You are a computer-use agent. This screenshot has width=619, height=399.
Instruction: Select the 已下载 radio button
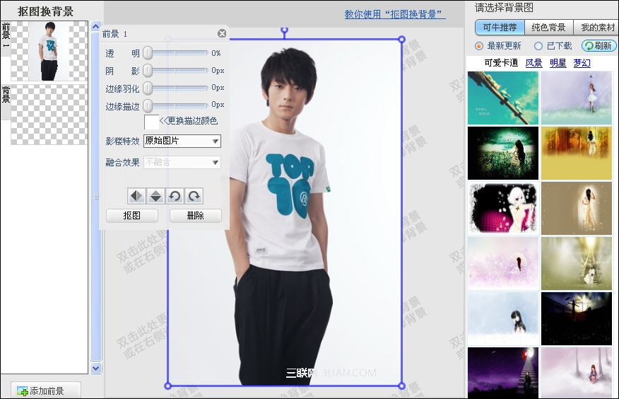click(538, 46)
